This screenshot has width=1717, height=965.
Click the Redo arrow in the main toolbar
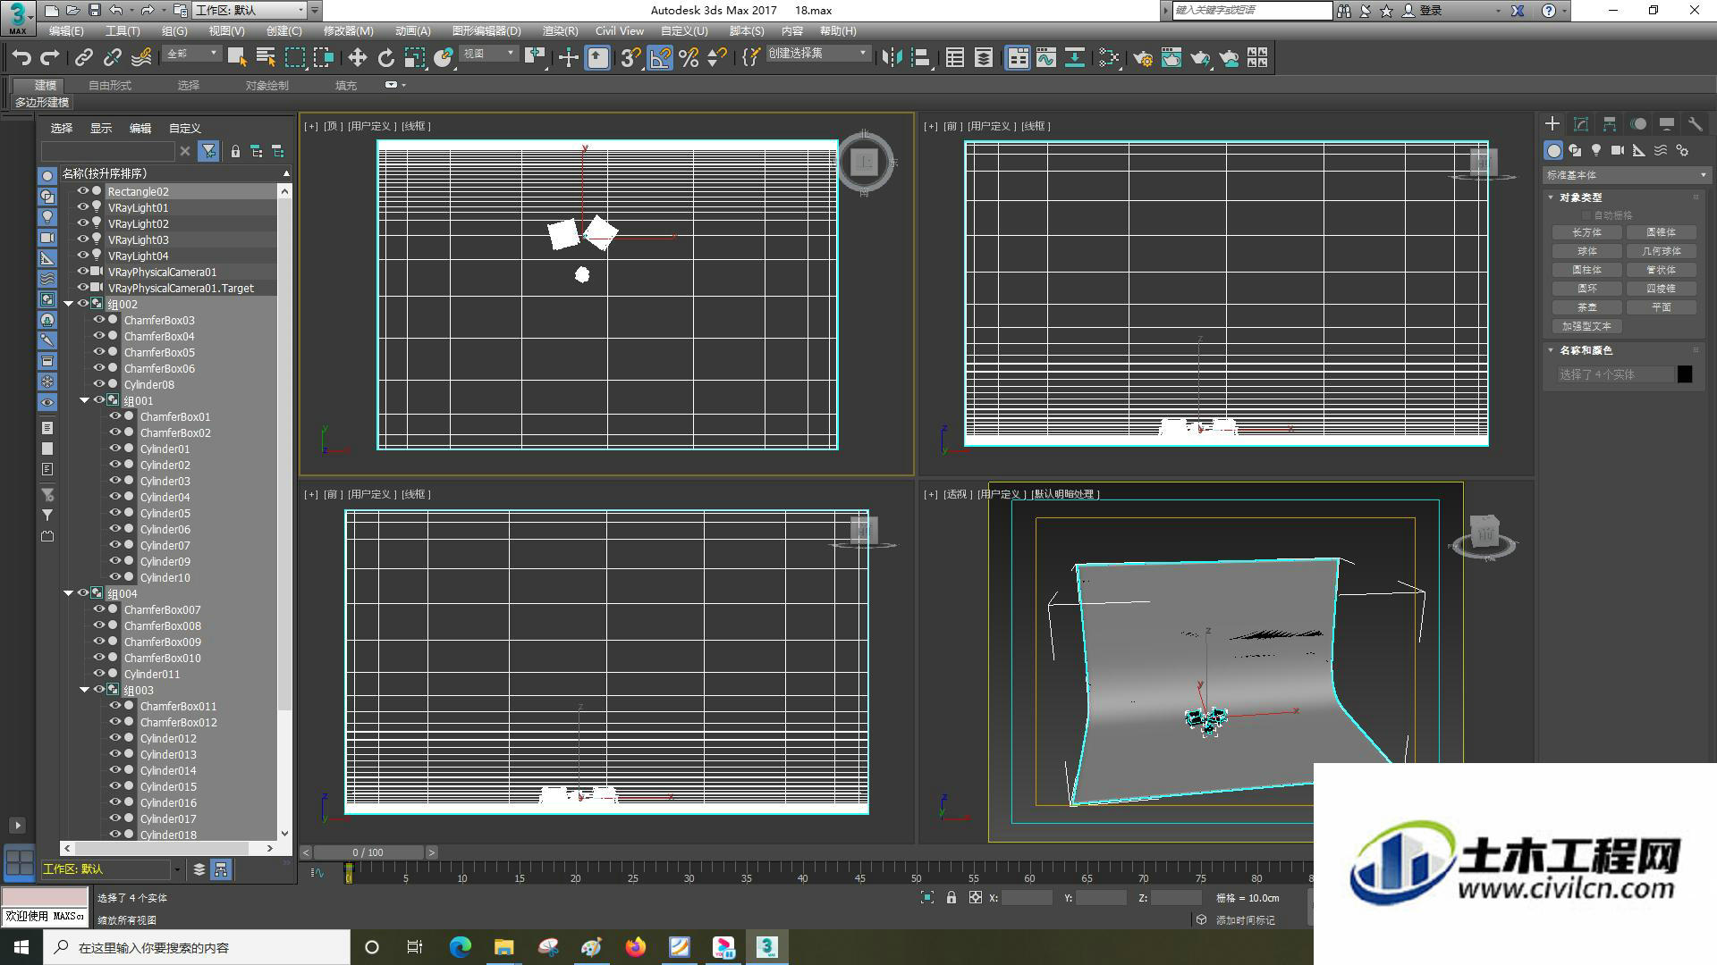pyautogui.click(x=50, y=58)
